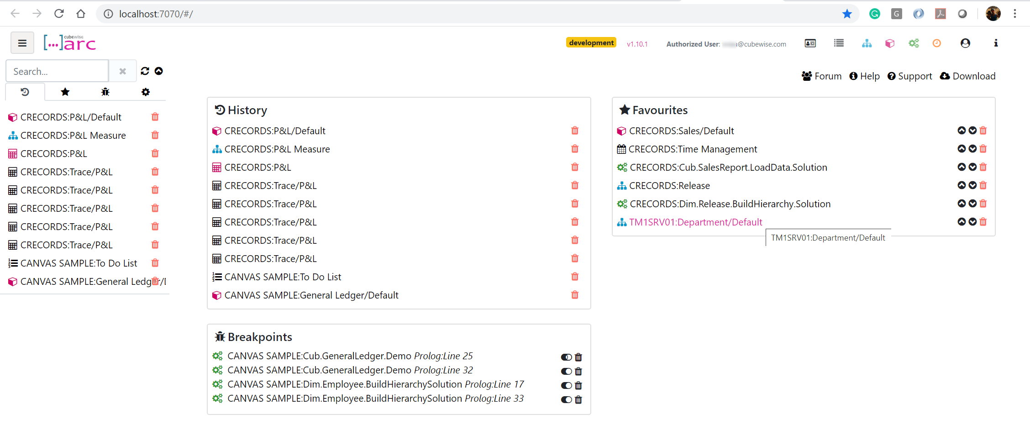Click the user account icon in header
Viewport: 1030px width, 430px height.
point(965,43)
